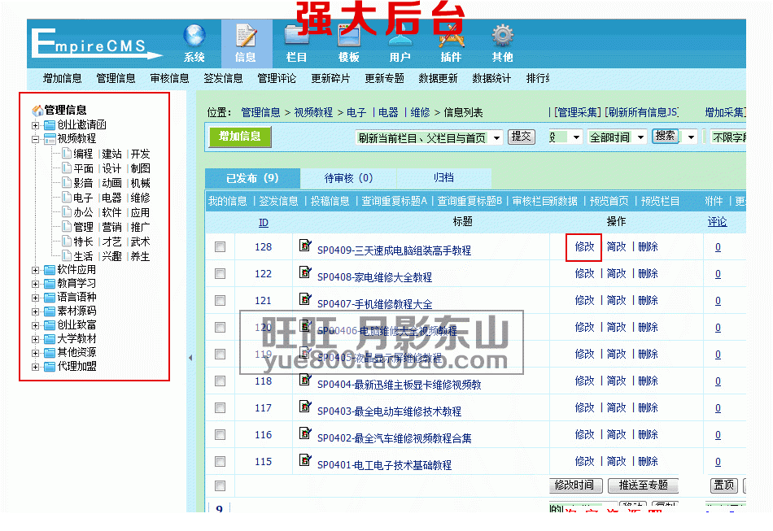Click the 管理信息 home icon in tree
Image resolution: width=773 pixels, height=531 pixels.
(x=37, y=111)
